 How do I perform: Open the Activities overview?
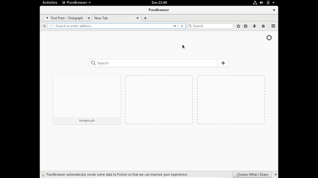point(50,2)
